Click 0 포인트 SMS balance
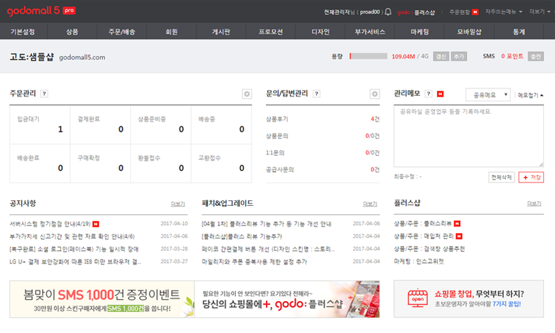The width and height of the screenshot is (555, 333). pyautogui.click(x=512, y=57)
